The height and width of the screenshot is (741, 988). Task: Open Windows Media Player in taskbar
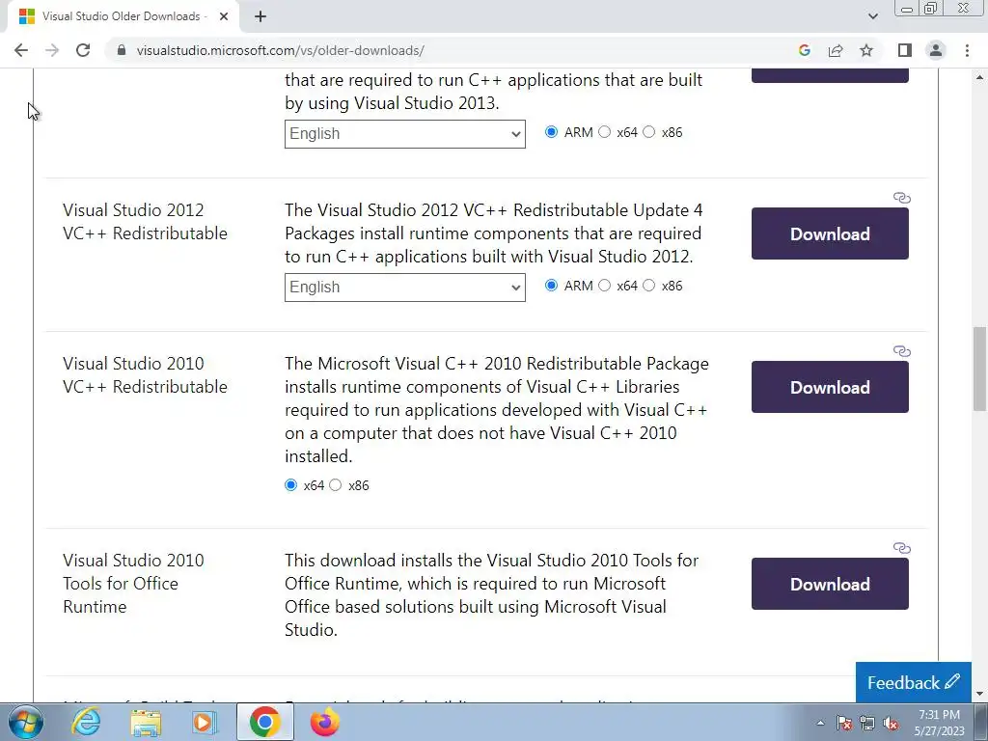[x=204, y=722]
